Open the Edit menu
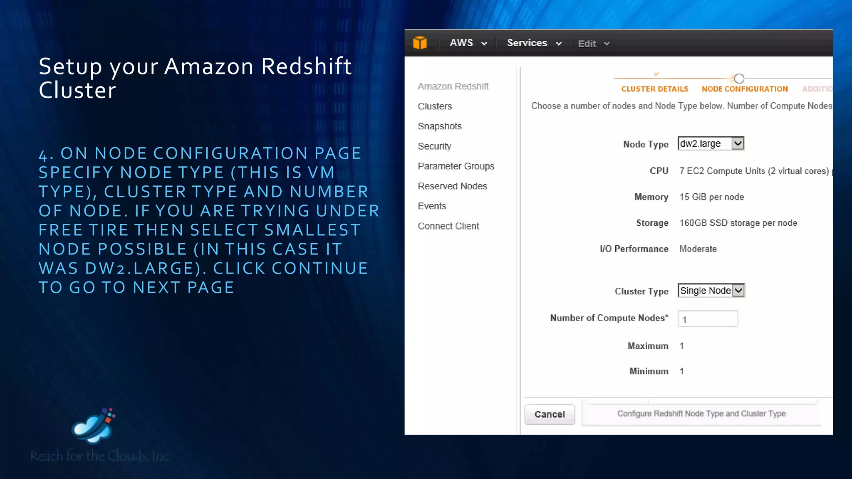 [594, 44]
